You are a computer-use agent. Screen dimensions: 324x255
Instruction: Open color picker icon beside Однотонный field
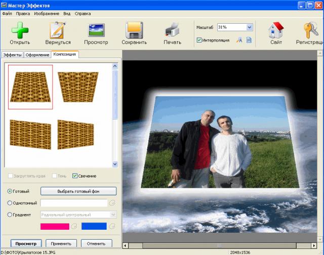coord(112,203)
